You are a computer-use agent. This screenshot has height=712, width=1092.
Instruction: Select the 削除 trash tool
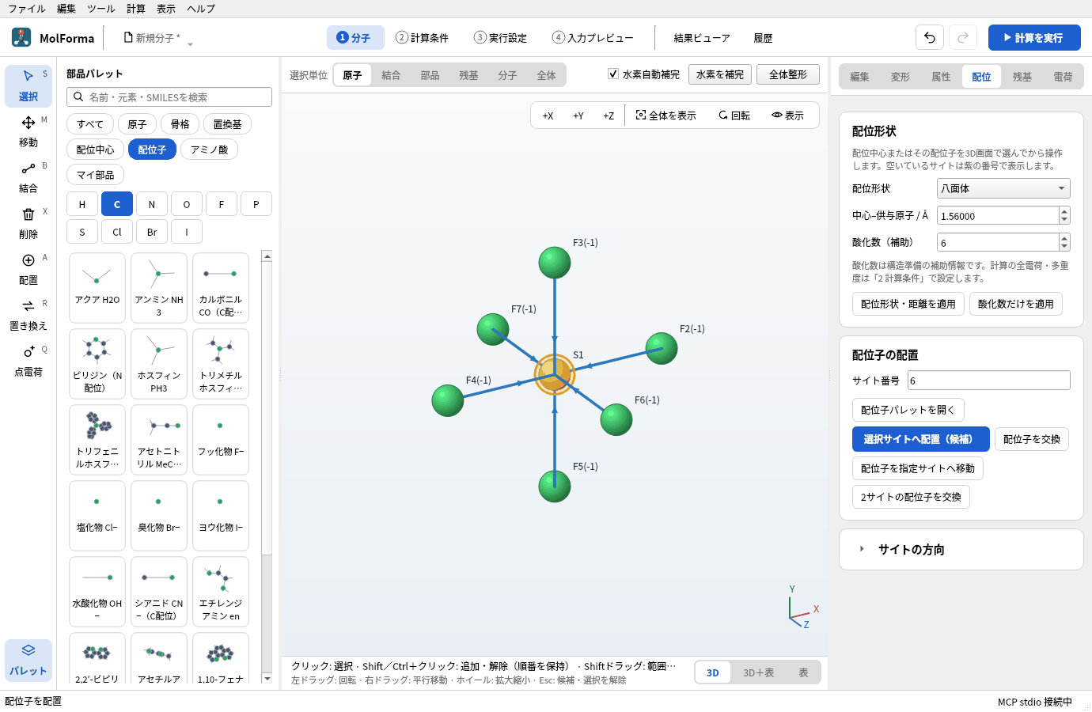point(28,223)
